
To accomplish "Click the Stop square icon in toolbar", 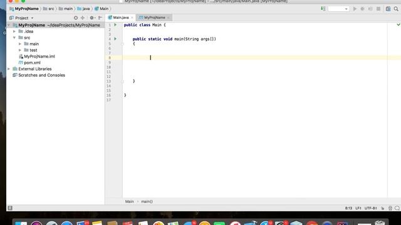I will coord(378,9).
